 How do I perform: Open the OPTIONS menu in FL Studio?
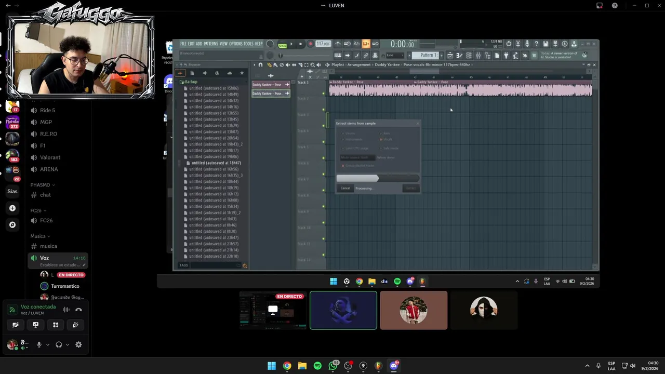[236, 44]
